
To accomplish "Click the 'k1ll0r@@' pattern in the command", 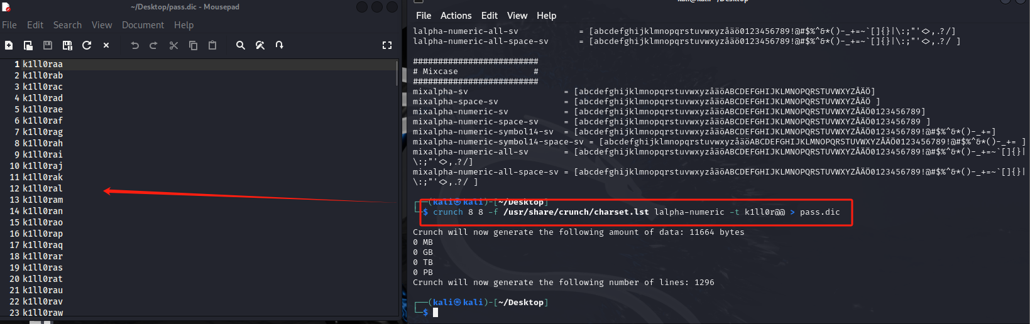I will pos(765,212).
